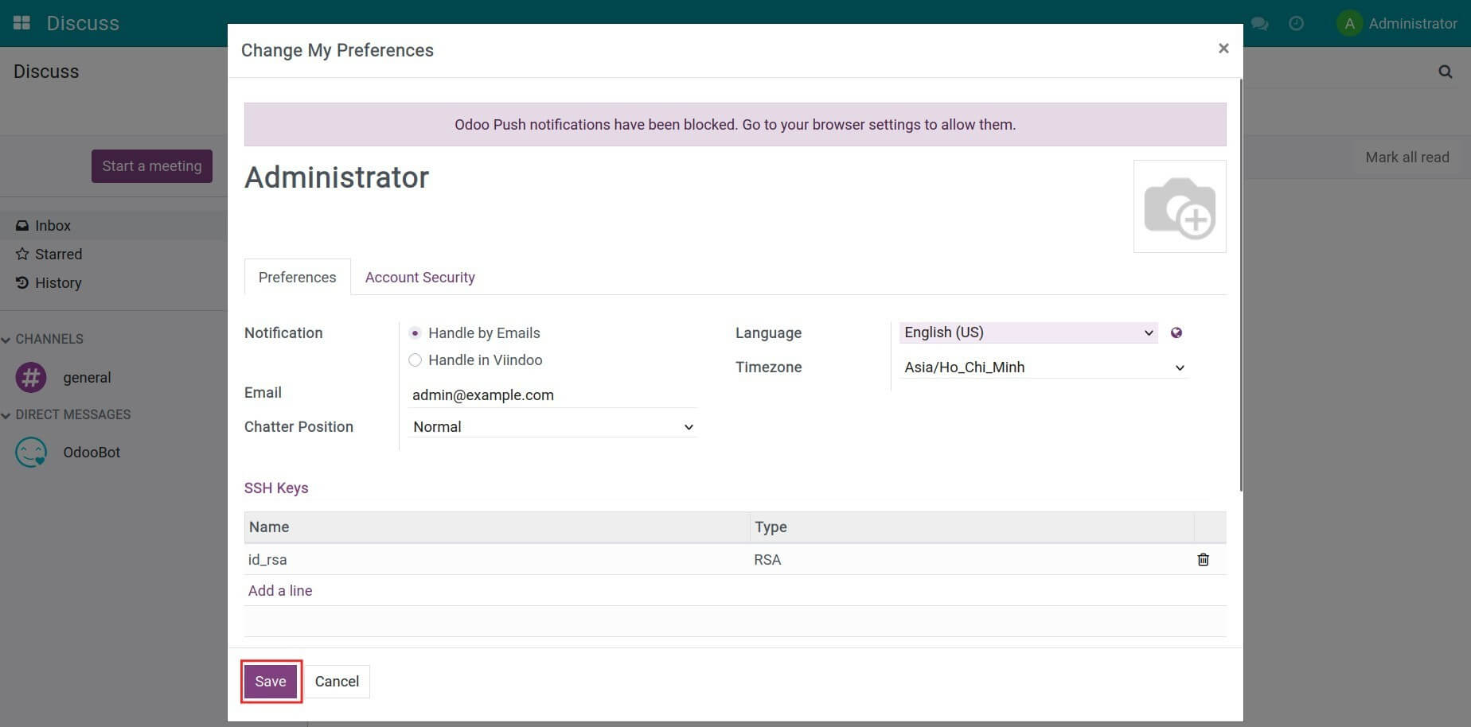1471x727 pixels.
Task: Open the messaging conversations icon in top bar
Action: (x=1259, y=24)
